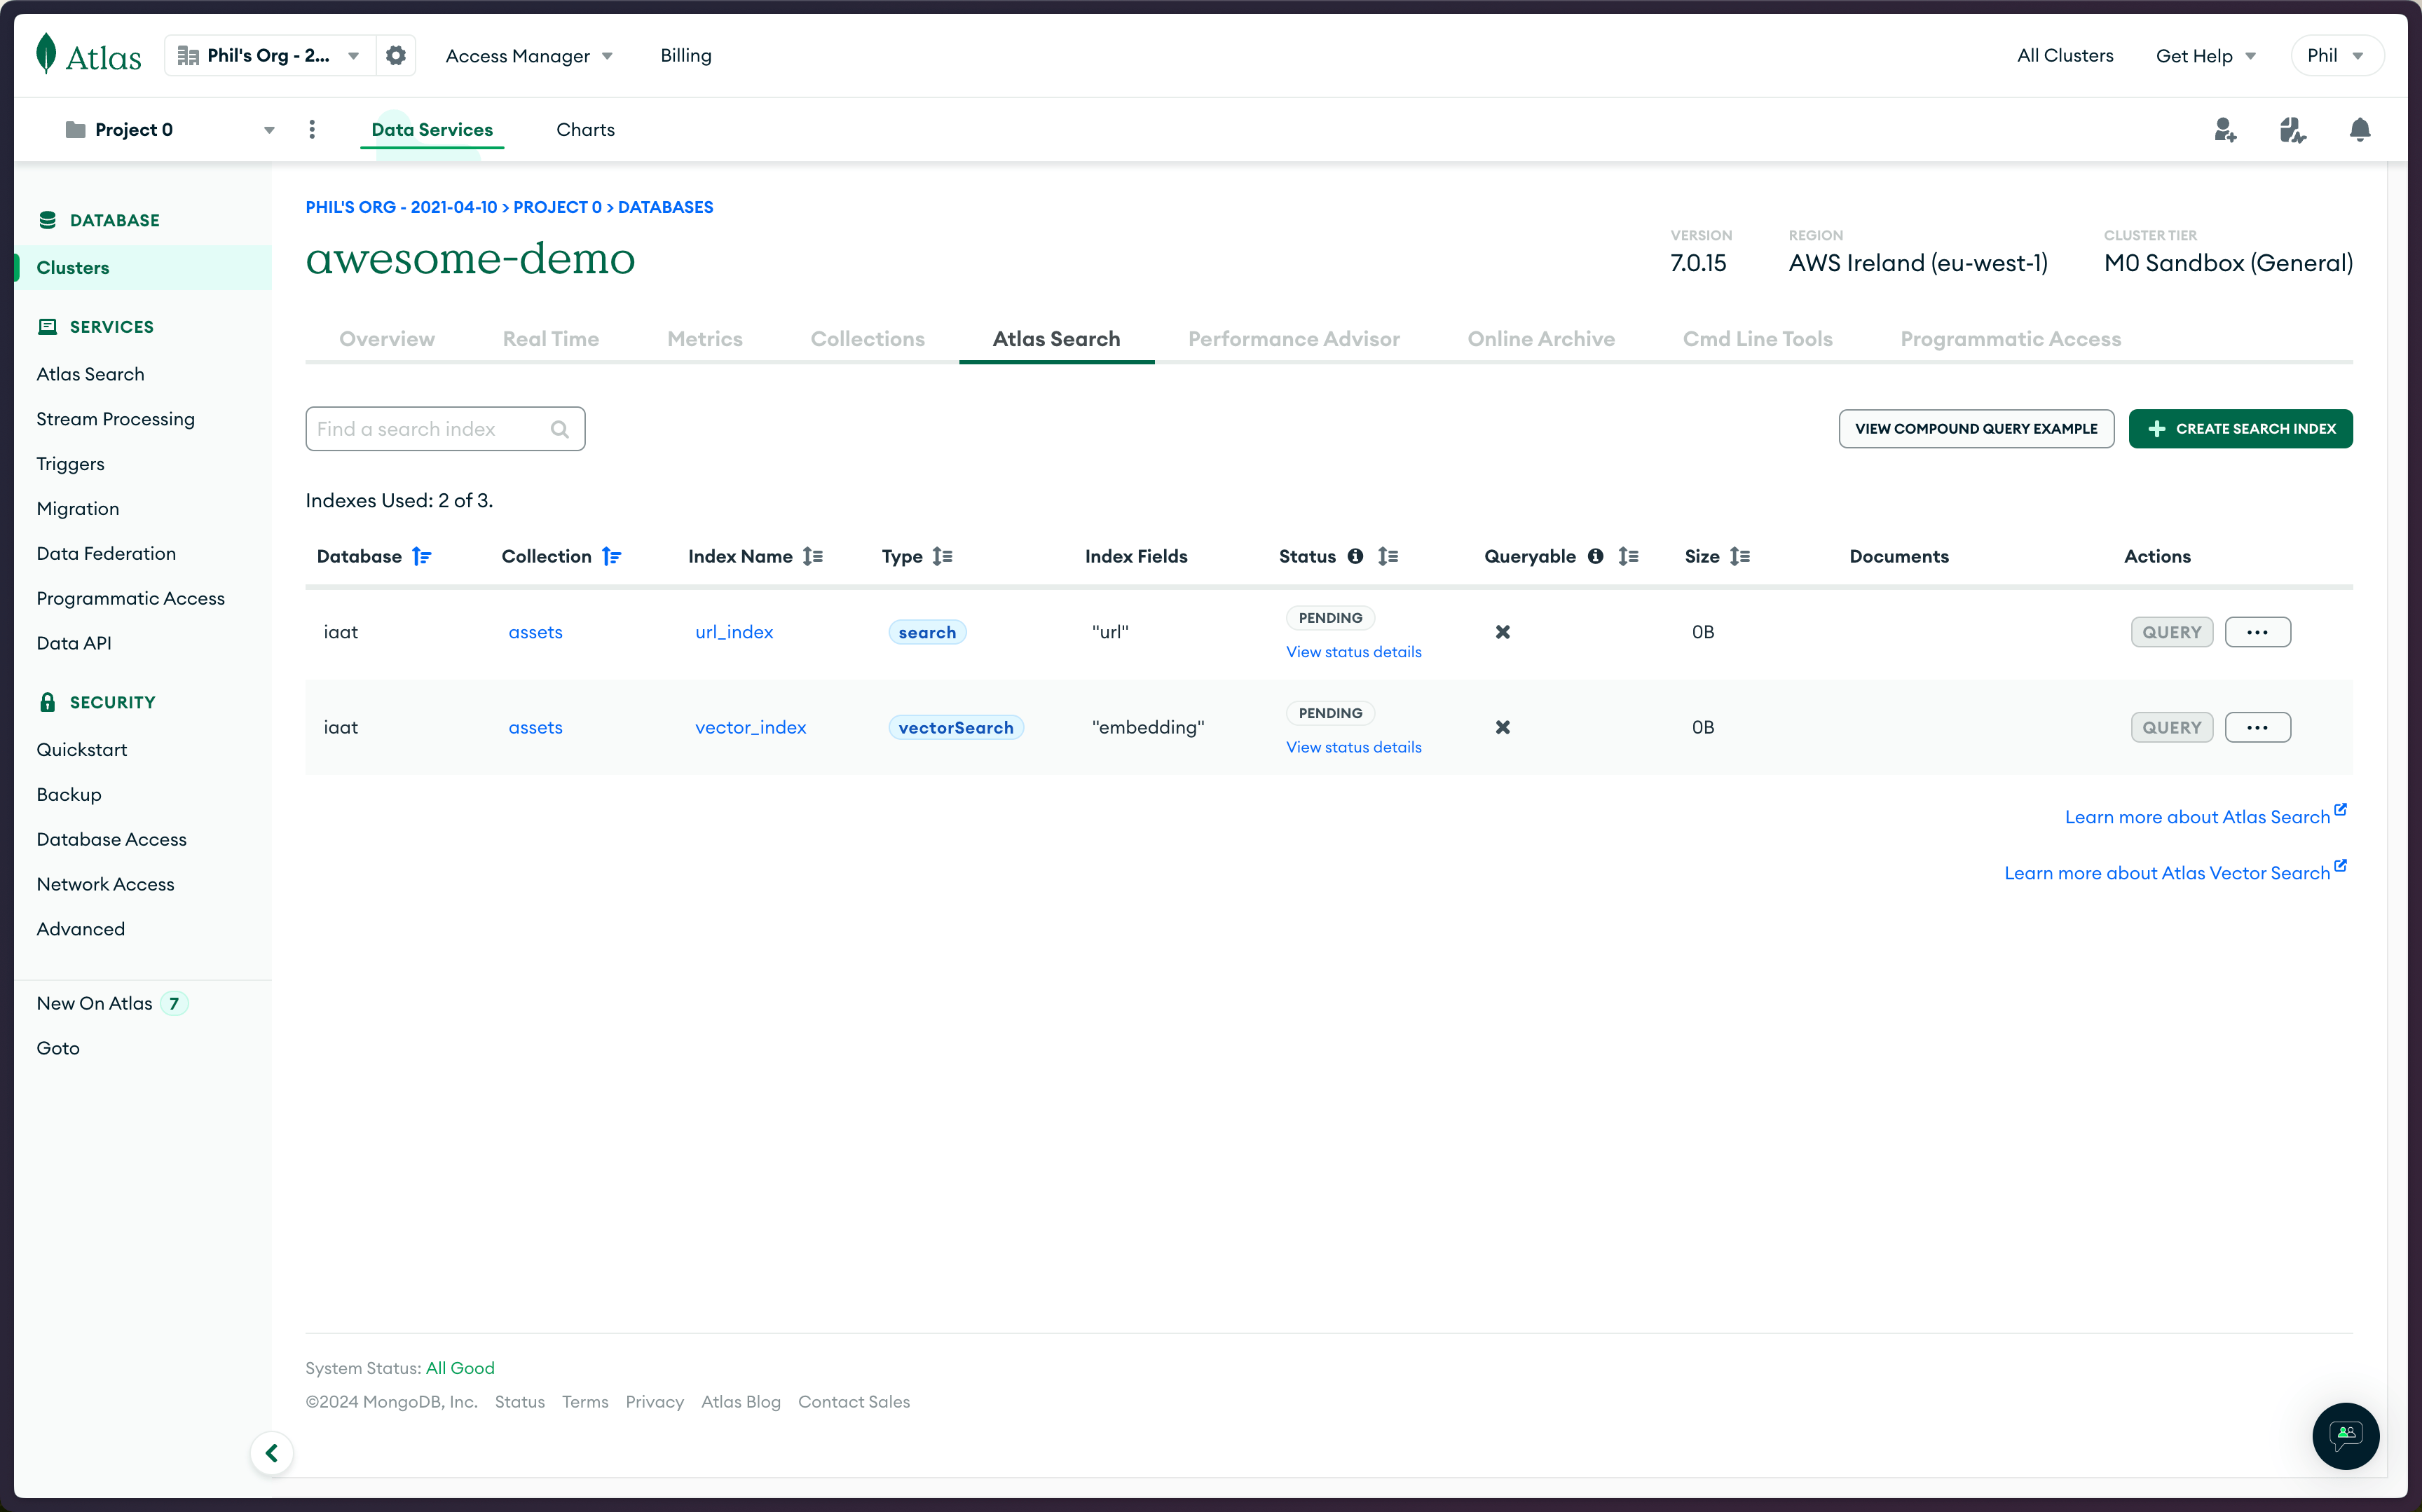Open the in-app chat bubble
The image size is (2422, 1512).
2346,1436
